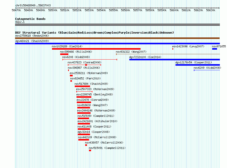
Task: Select the gray 8q12.1 cytoband bar
Action: [117, 25]
